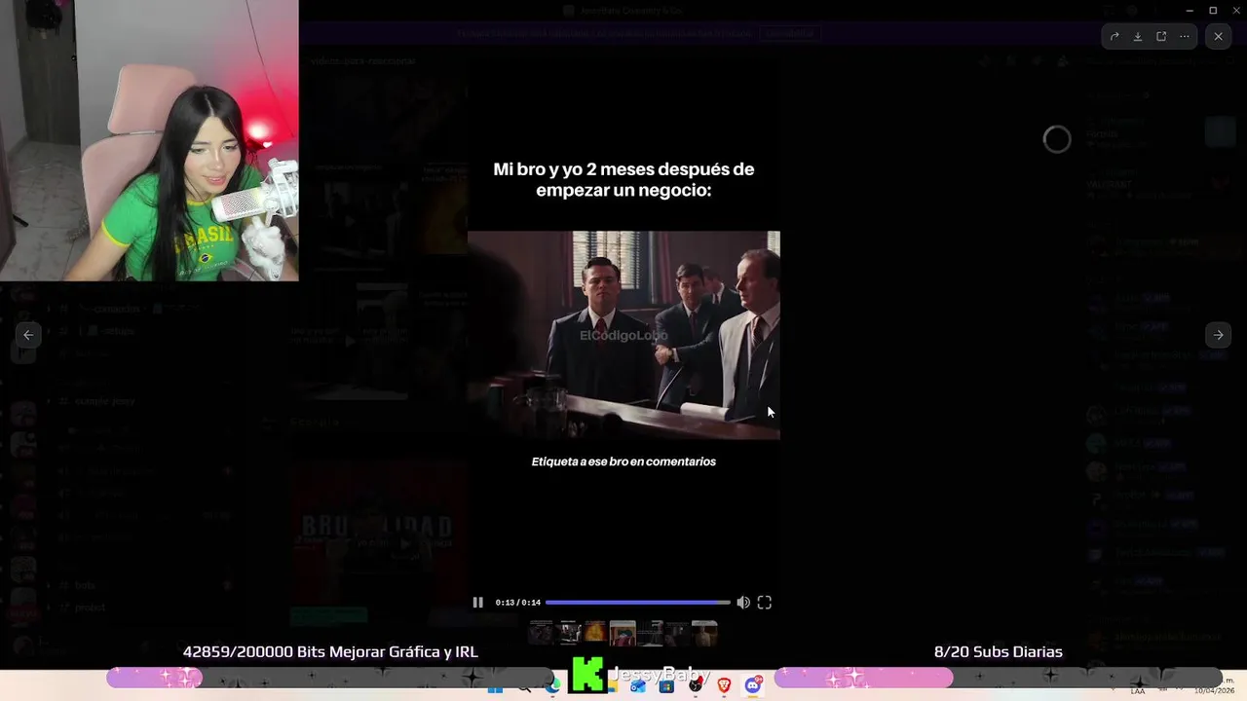The image size is (1247, 701).
Task: Open Discord from the taskbar
Action: [753, 686]
